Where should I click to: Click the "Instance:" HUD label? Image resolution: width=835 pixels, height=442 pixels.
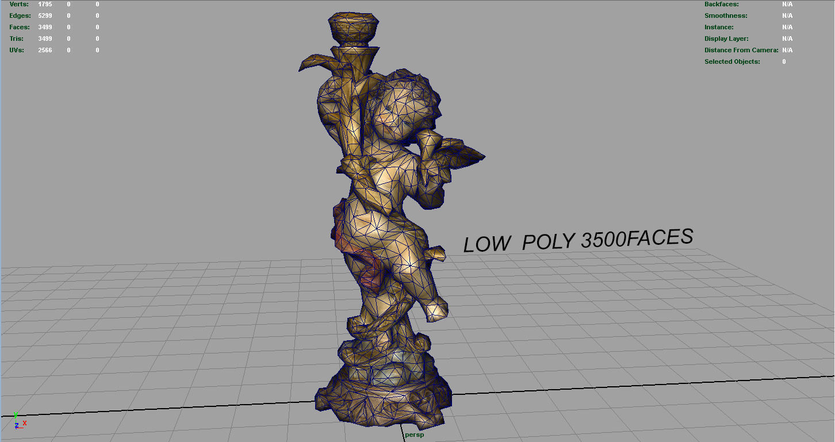719,27
